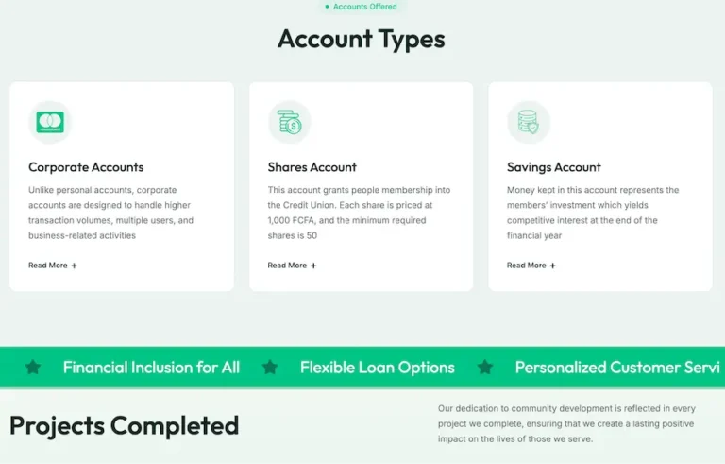Select the Shares Account heading
This screenshot has width=725, height=464.
(312, 167)
